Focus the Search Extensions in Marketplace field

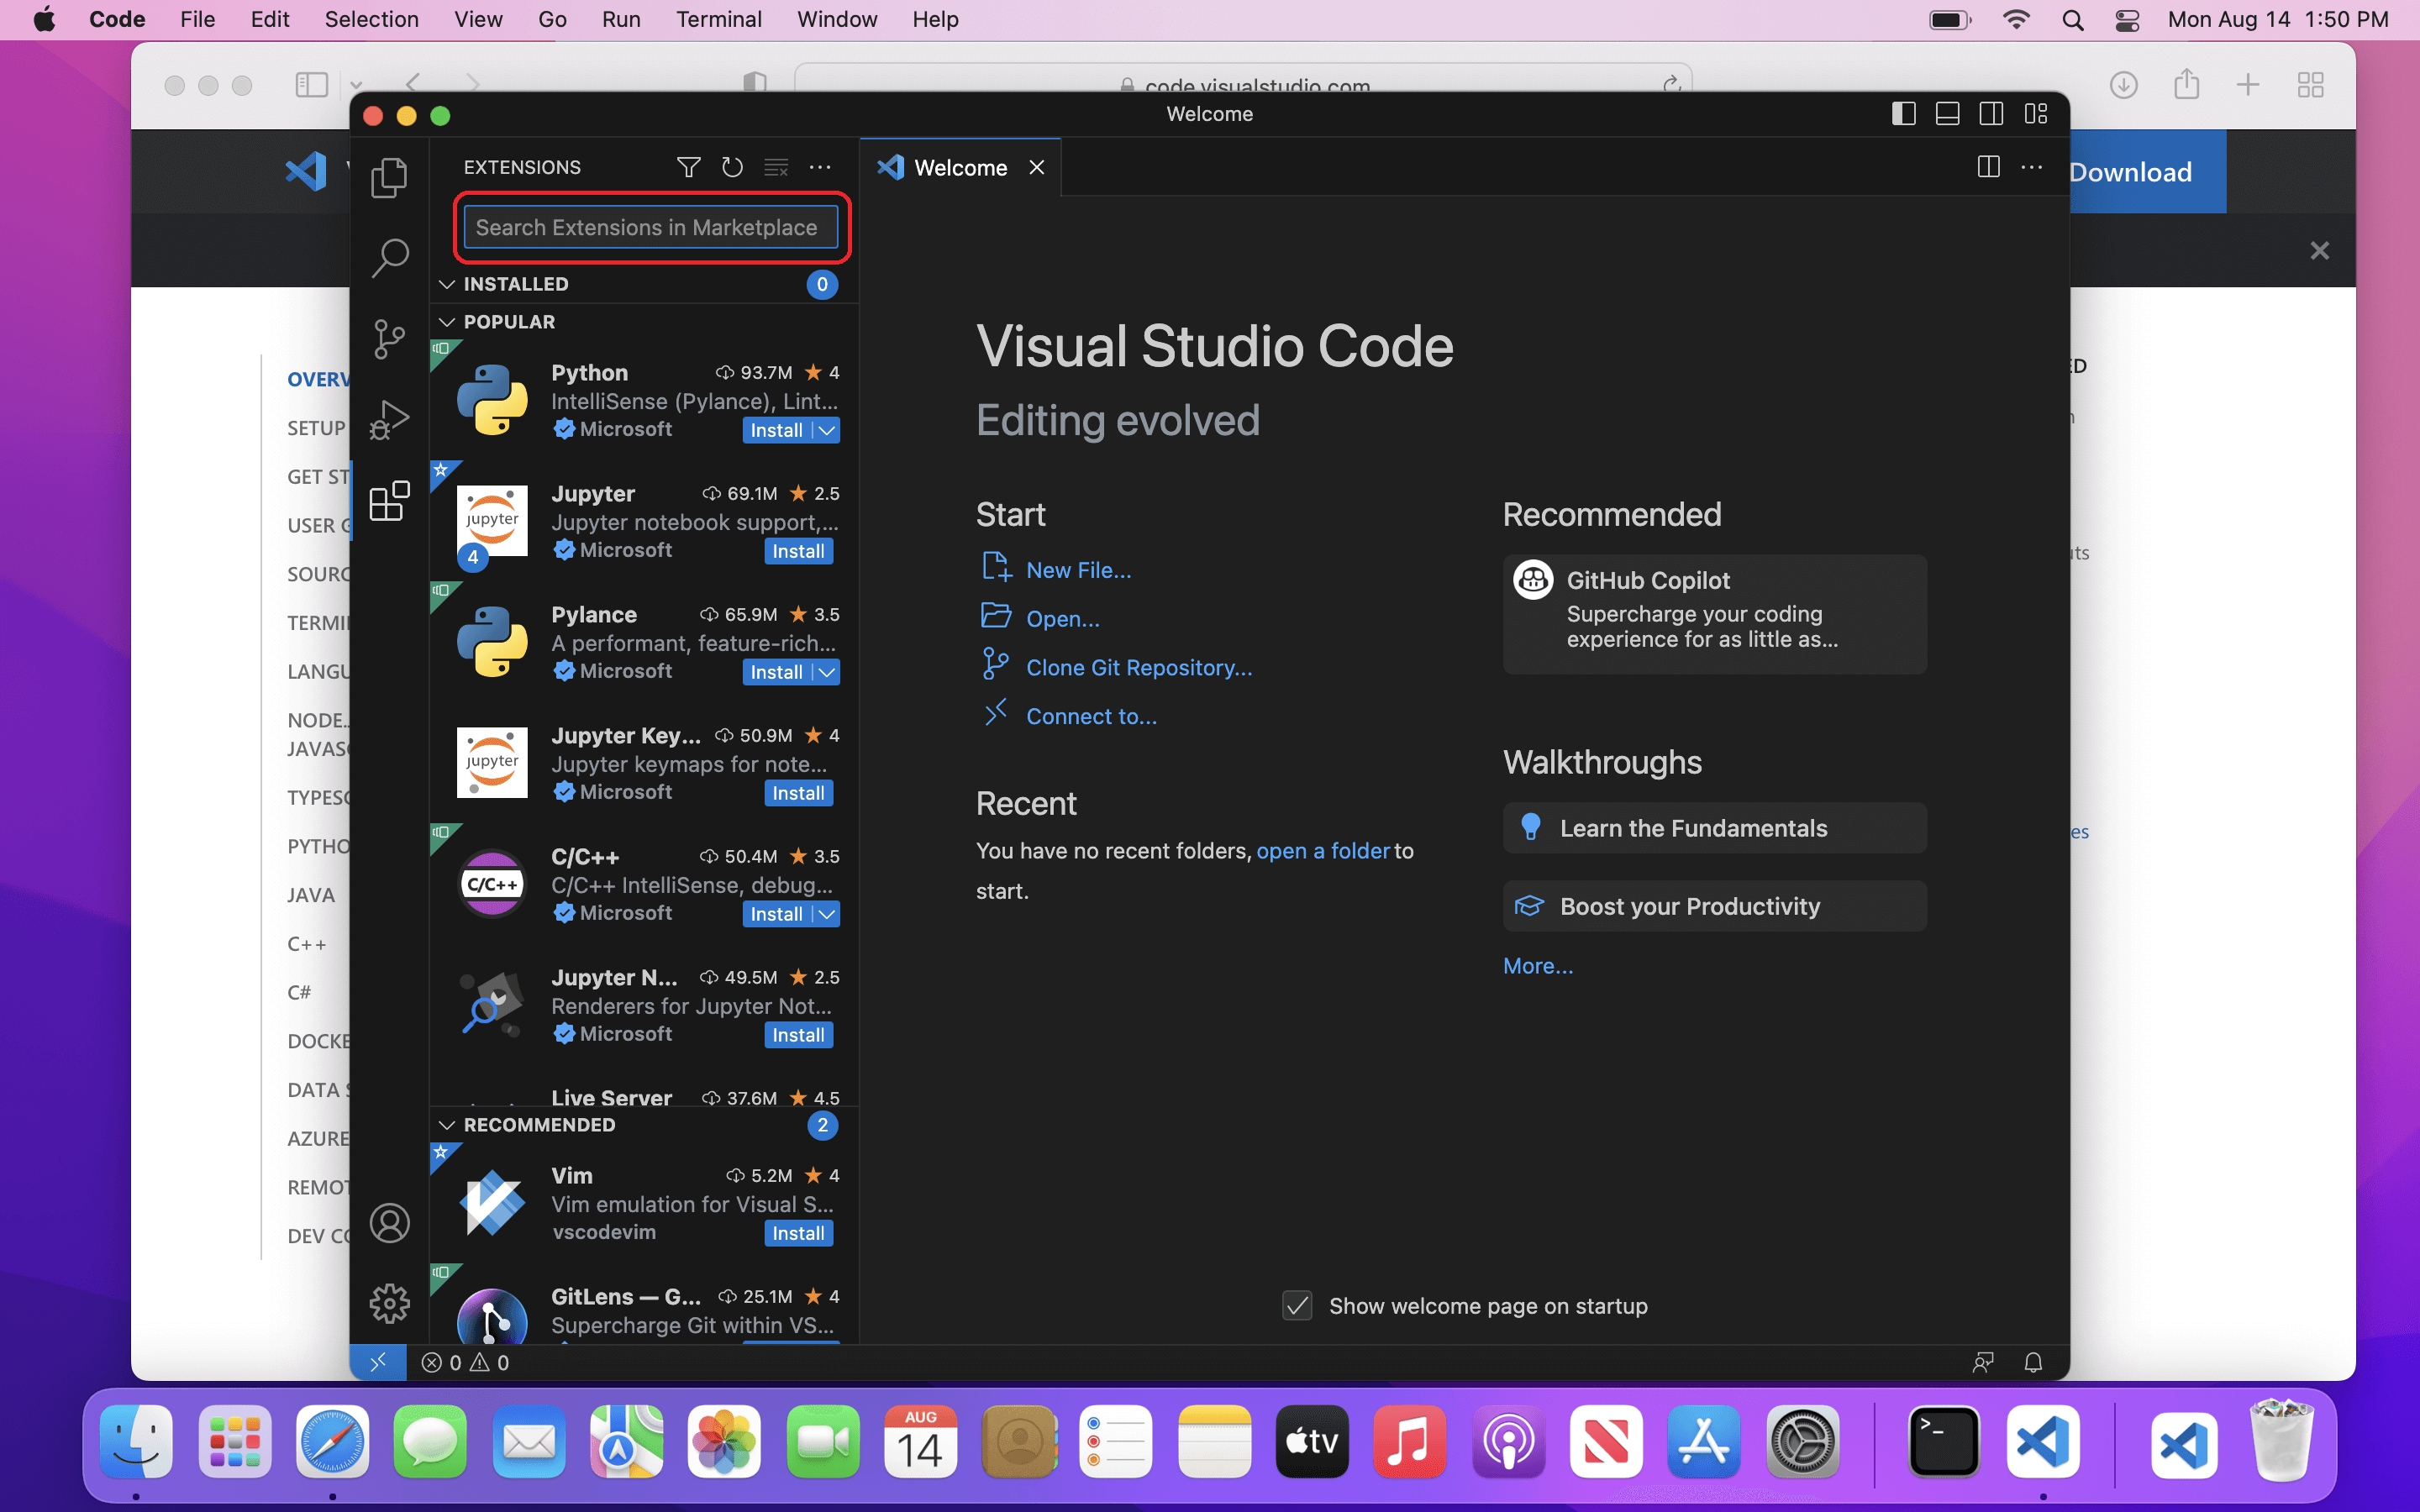(650, 227)
